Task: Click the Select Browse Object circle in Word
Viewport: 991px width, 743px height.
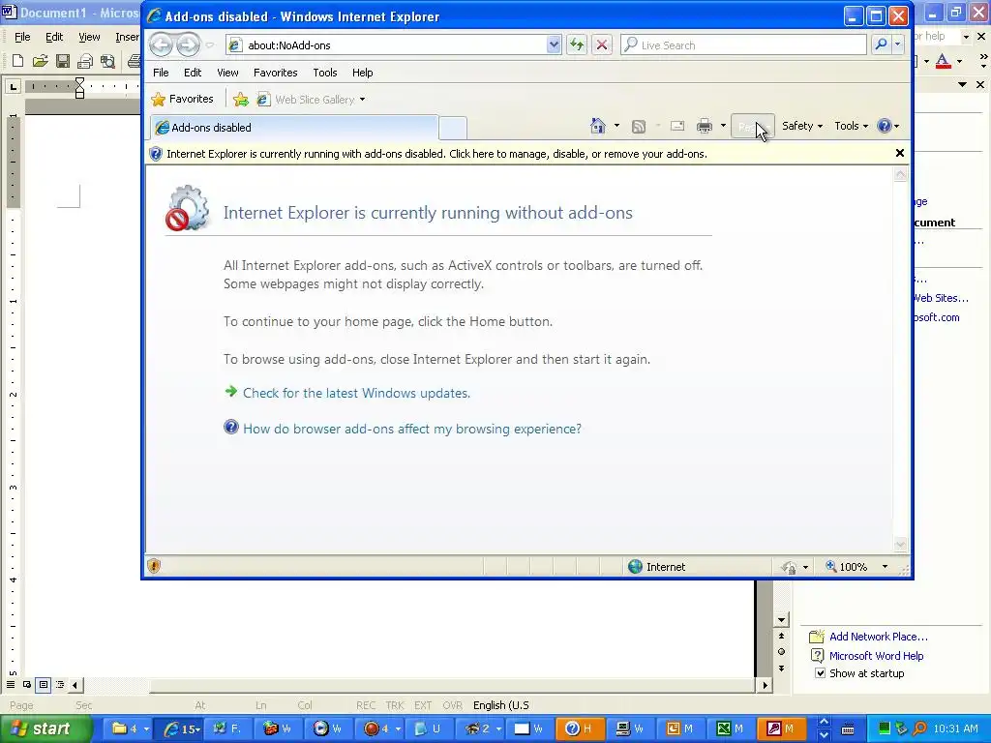Action: (781, 651)
